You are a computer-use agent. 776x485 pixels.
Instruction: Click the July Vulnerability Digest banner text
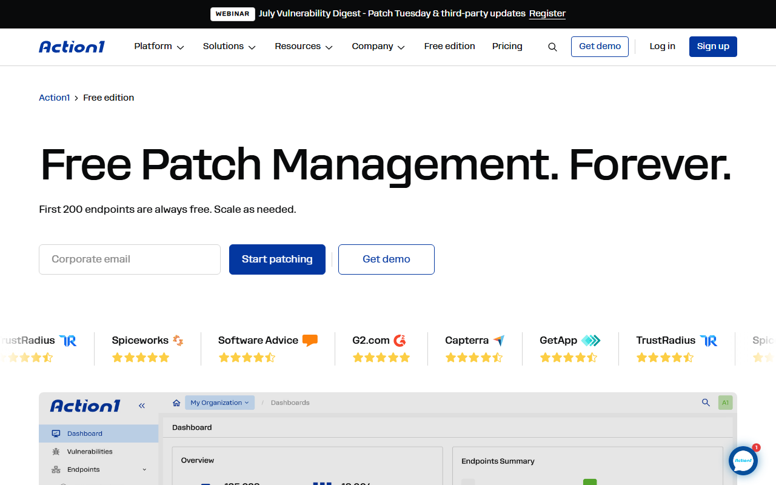(392, 13)
